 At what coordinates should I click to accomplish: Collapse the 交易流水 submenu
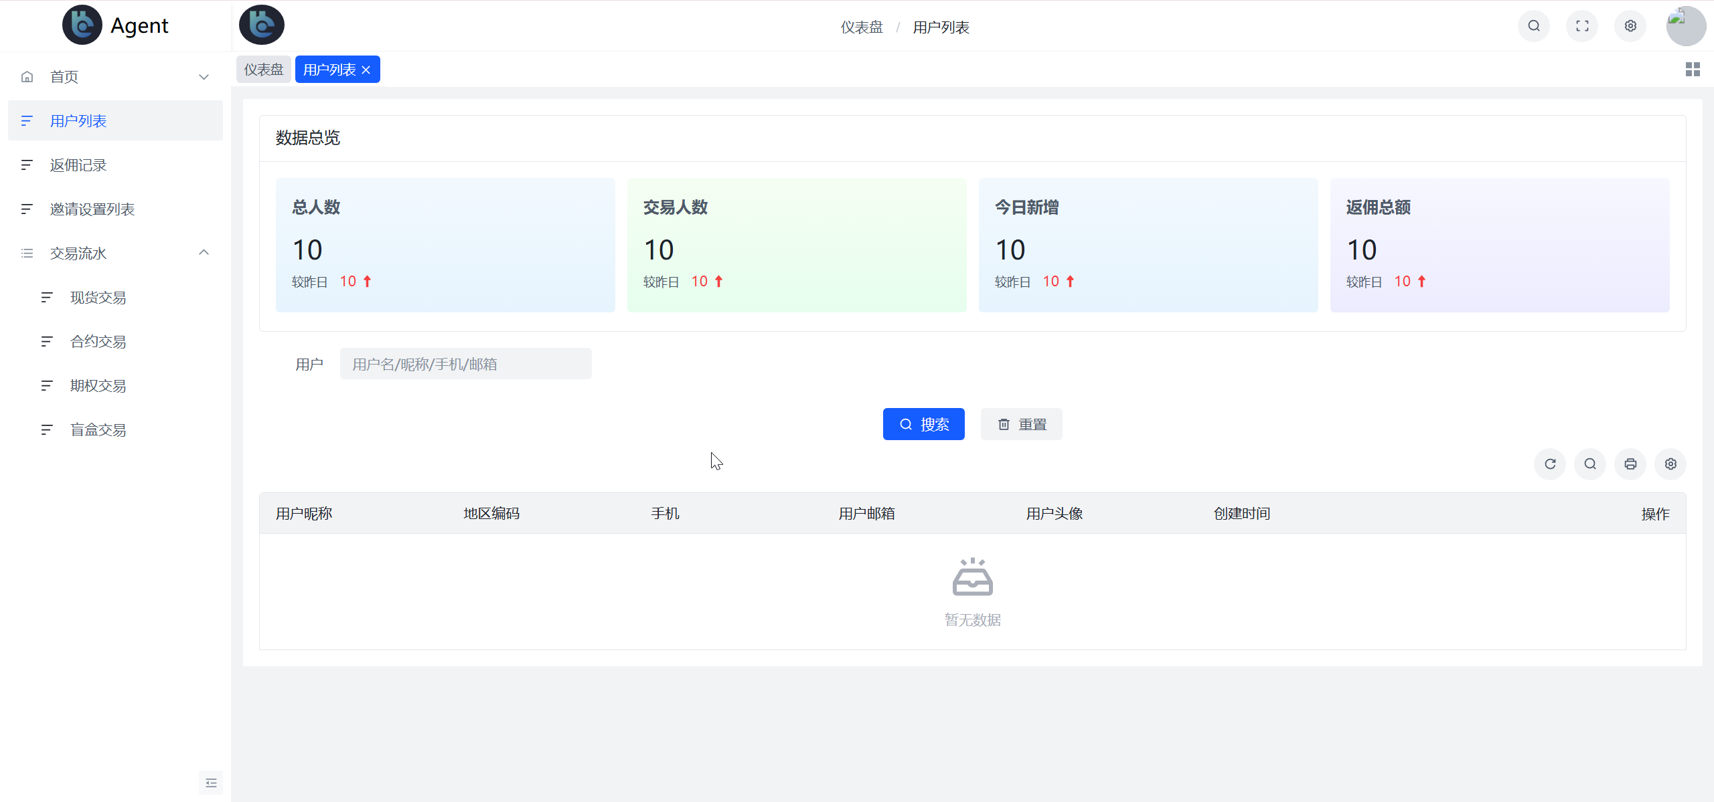[x=204, y=253]
